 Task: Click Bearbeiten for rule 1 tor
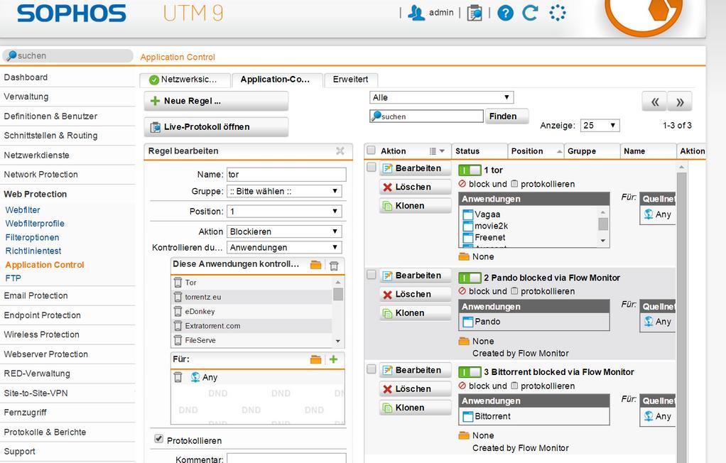click(415, 168)
